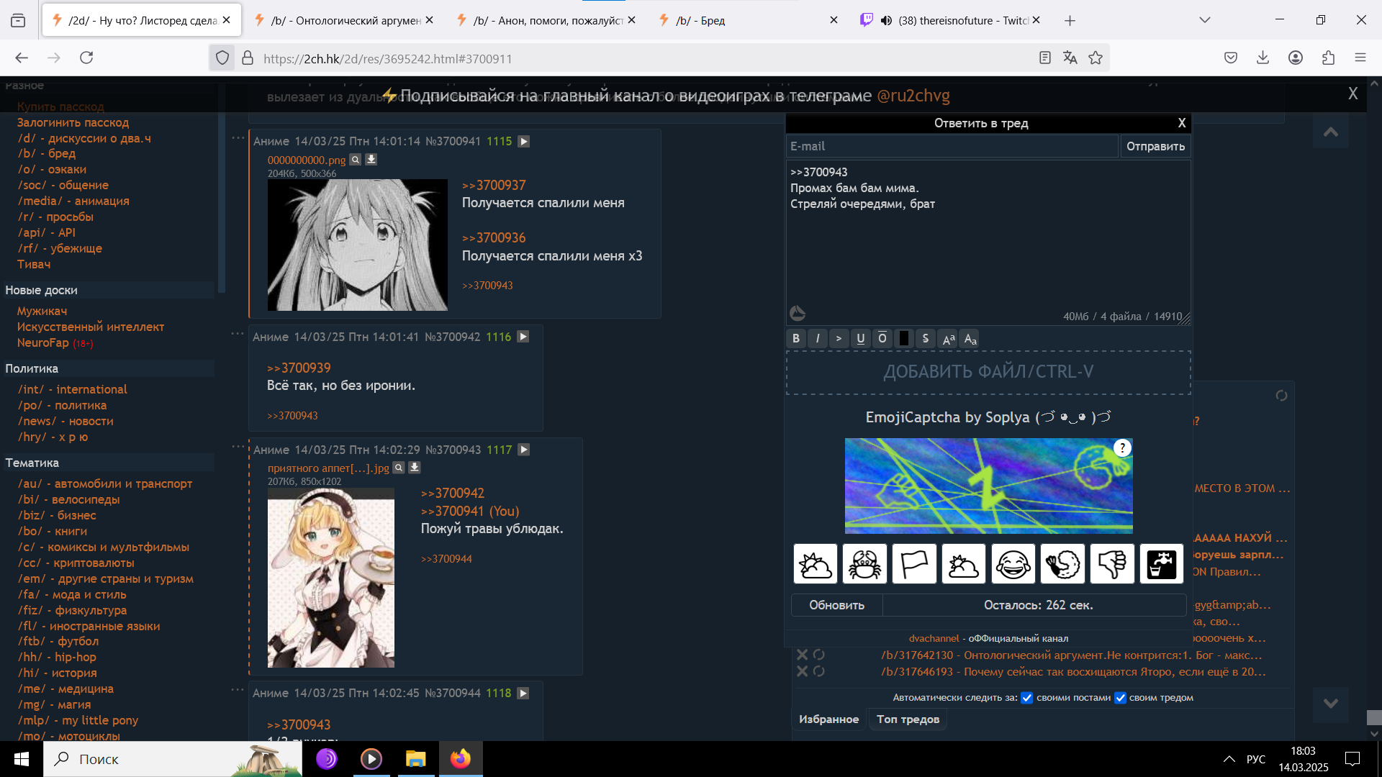Open the dvachannel link

tap(934, 639)
